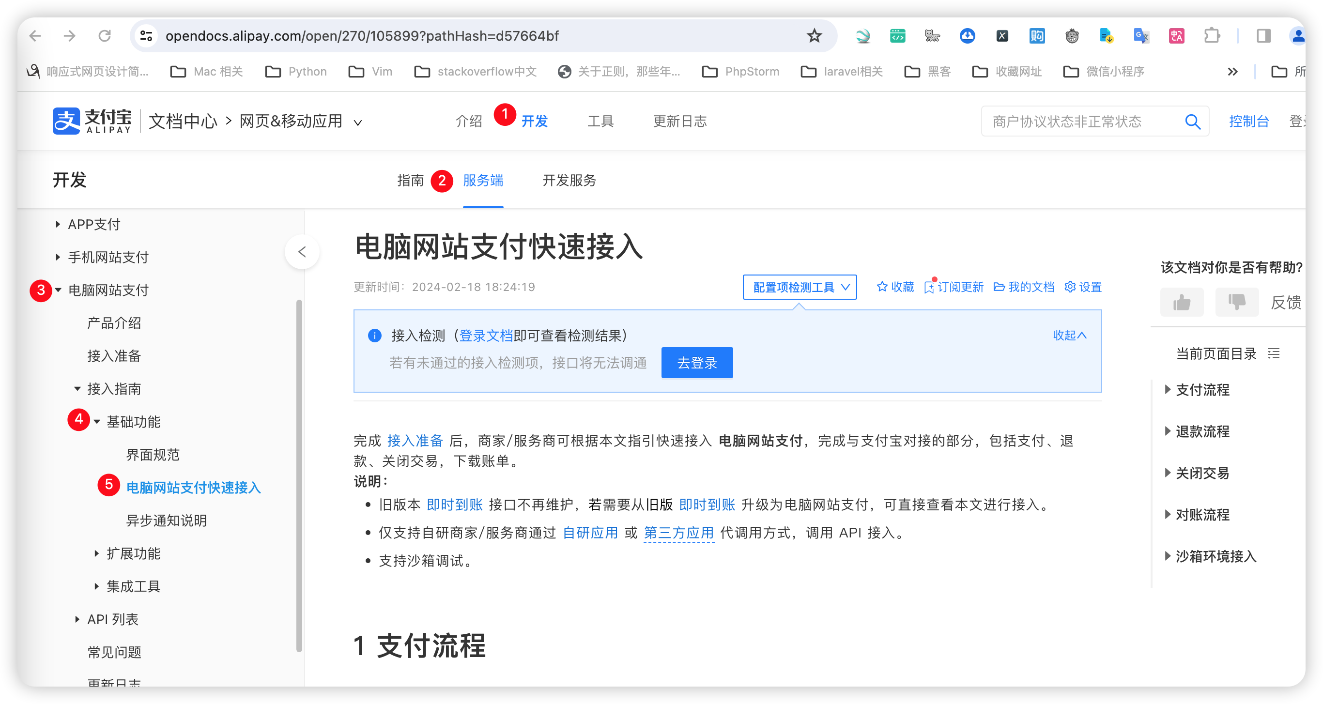The height and width of the screenshot is (704, 1323).
Task: Open the 开发服务 sub-tab
Action: (569, 180)
